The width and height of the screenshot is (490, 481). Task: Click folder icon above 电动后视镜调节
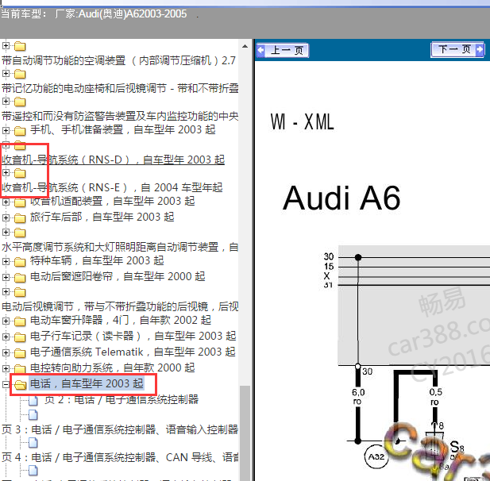(x=20, y=292)
